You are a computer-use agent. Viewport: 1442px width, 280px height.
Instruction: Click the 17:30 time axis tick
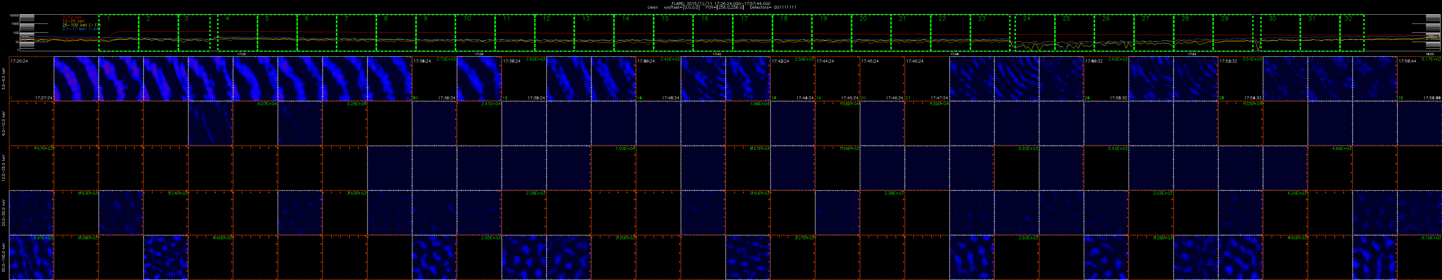click(x=242, y=54)
